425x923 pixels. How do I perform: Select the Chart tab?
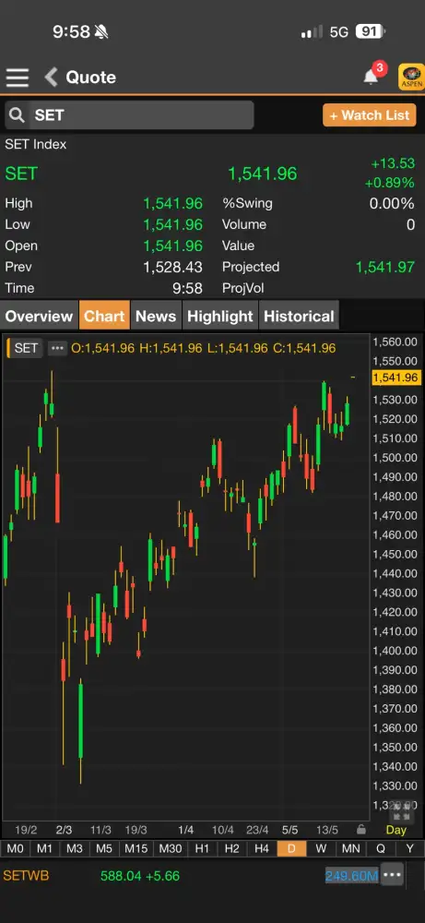(x=104, y=316)
